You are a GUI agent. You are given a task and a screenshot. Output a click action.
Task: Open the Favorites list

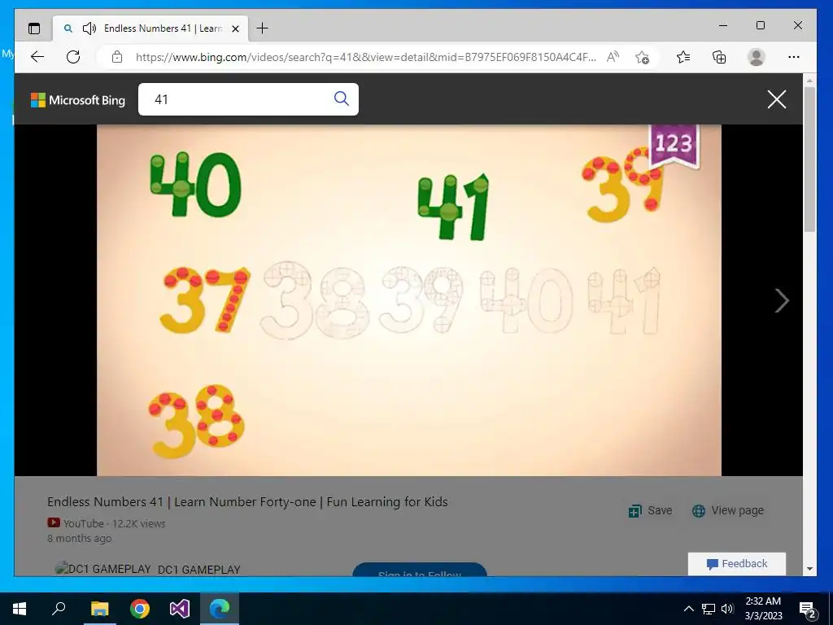683,57
